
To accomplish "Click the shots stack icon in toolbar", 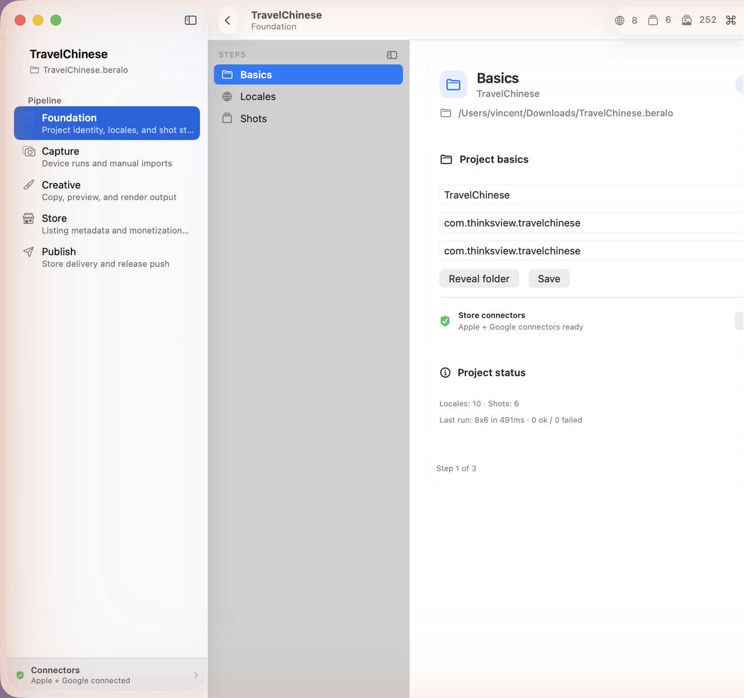I will (x=653, y=20).
